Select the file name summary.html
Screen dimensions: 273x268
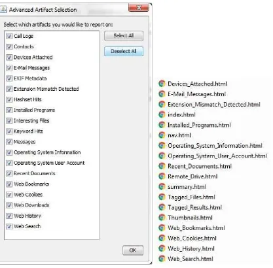pyautogui.click(x=187, y=187)
